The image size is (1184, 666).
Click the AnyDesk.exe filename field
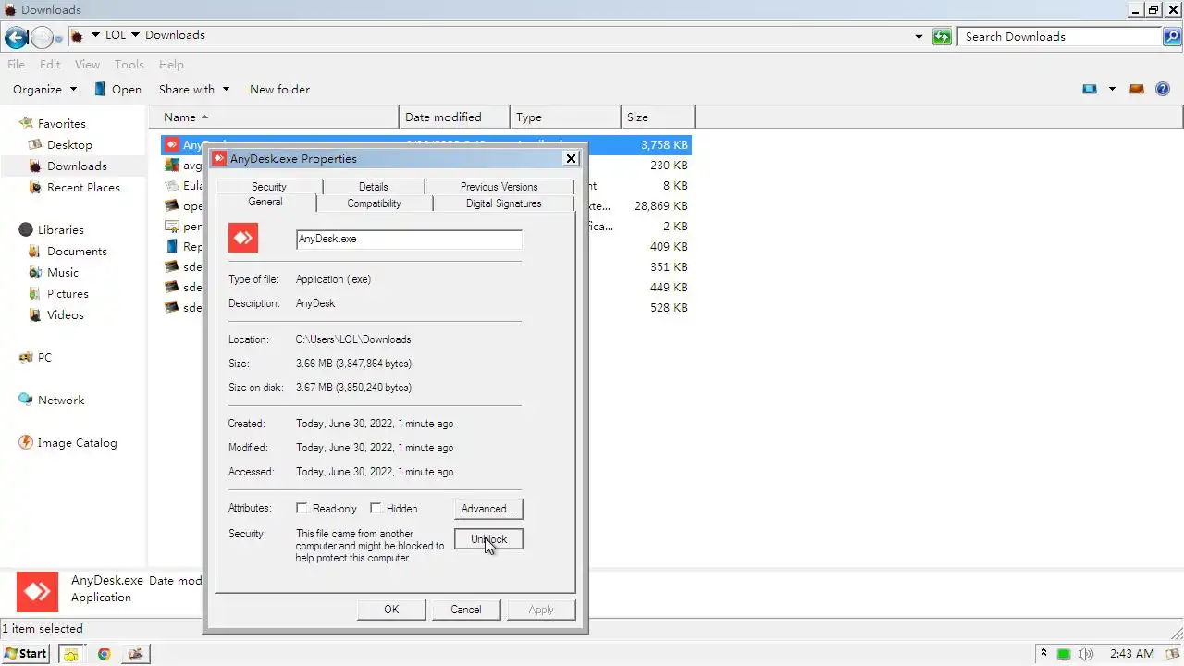pos(409,239)
